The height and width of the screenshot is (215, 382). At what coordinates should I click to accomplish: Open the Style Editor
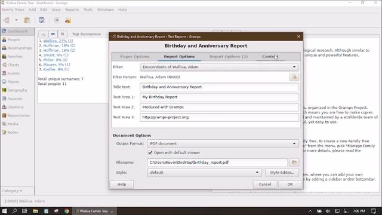(282, 173)
